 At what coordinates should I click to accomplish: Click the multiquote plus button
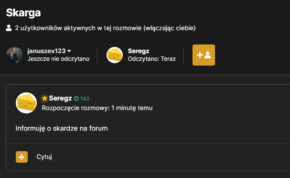(x=21, y=157)
